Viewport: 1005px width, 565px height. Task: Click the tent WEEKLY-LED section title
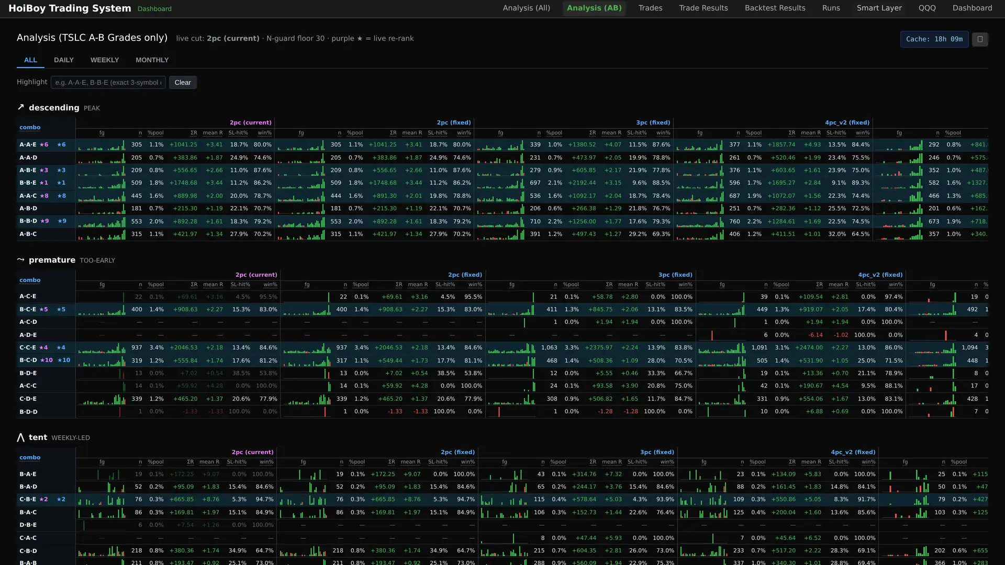point(59,437)
